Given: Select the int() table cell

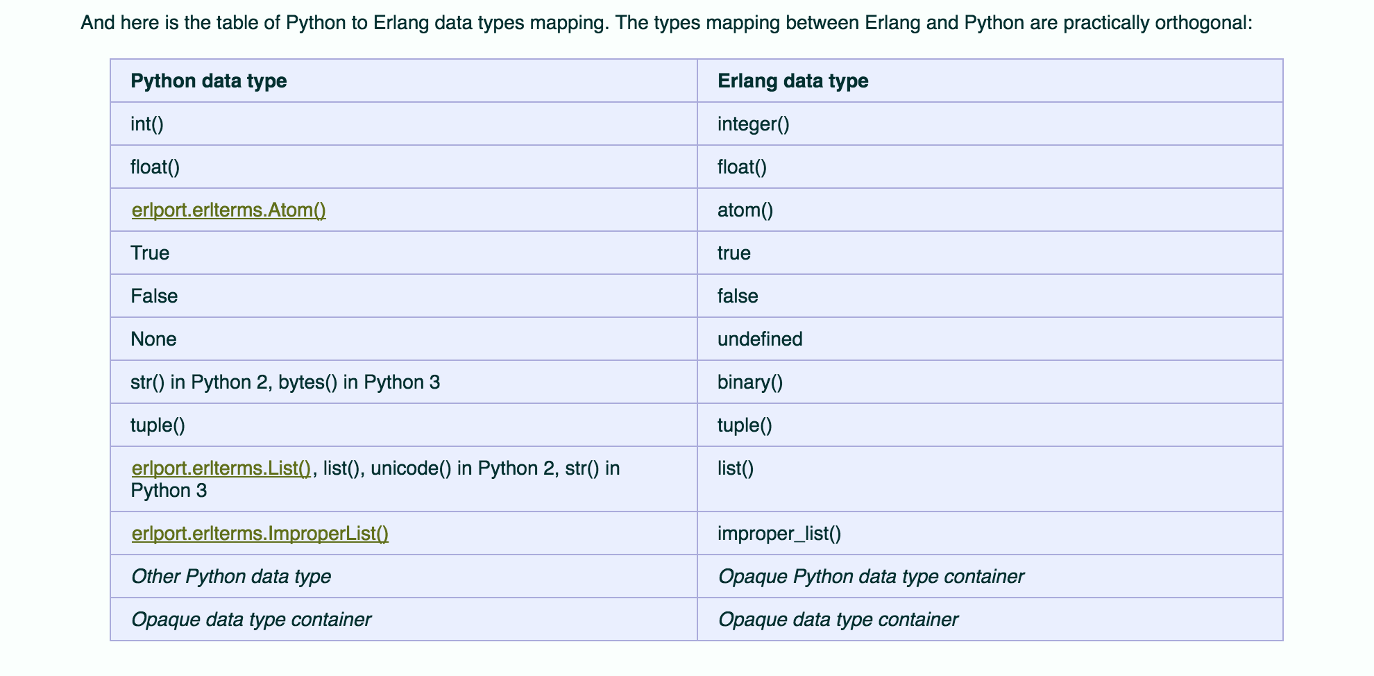Looking at the screenshot, I should coord(147,124).
